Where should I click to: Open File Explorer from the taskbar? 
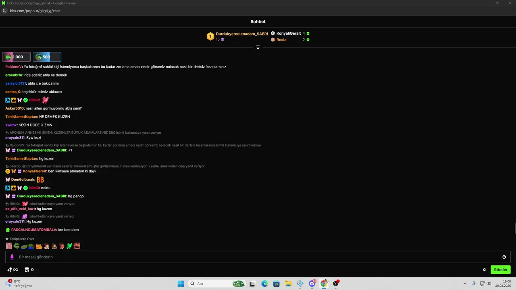click(x=288, y=284)
